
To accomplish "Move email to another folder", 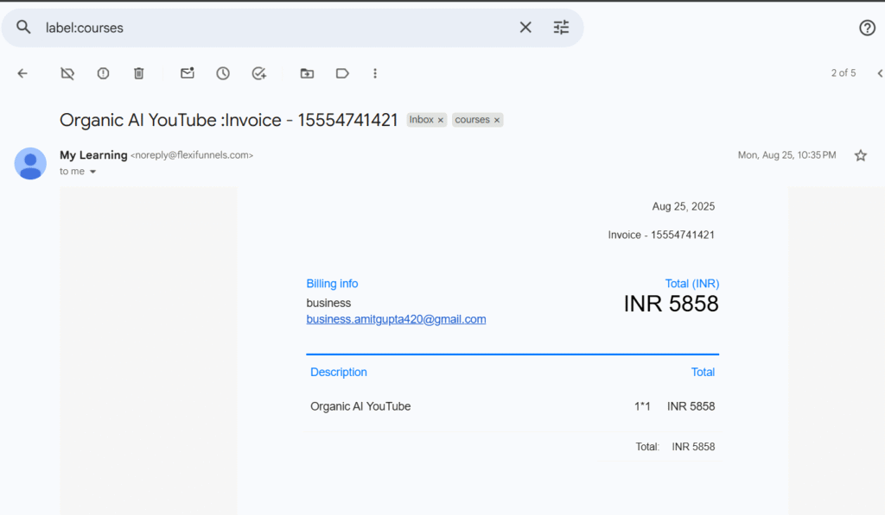I will point(307,73).
